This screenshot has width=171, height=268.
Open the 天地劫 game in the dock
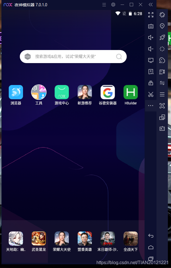[16, 238]
